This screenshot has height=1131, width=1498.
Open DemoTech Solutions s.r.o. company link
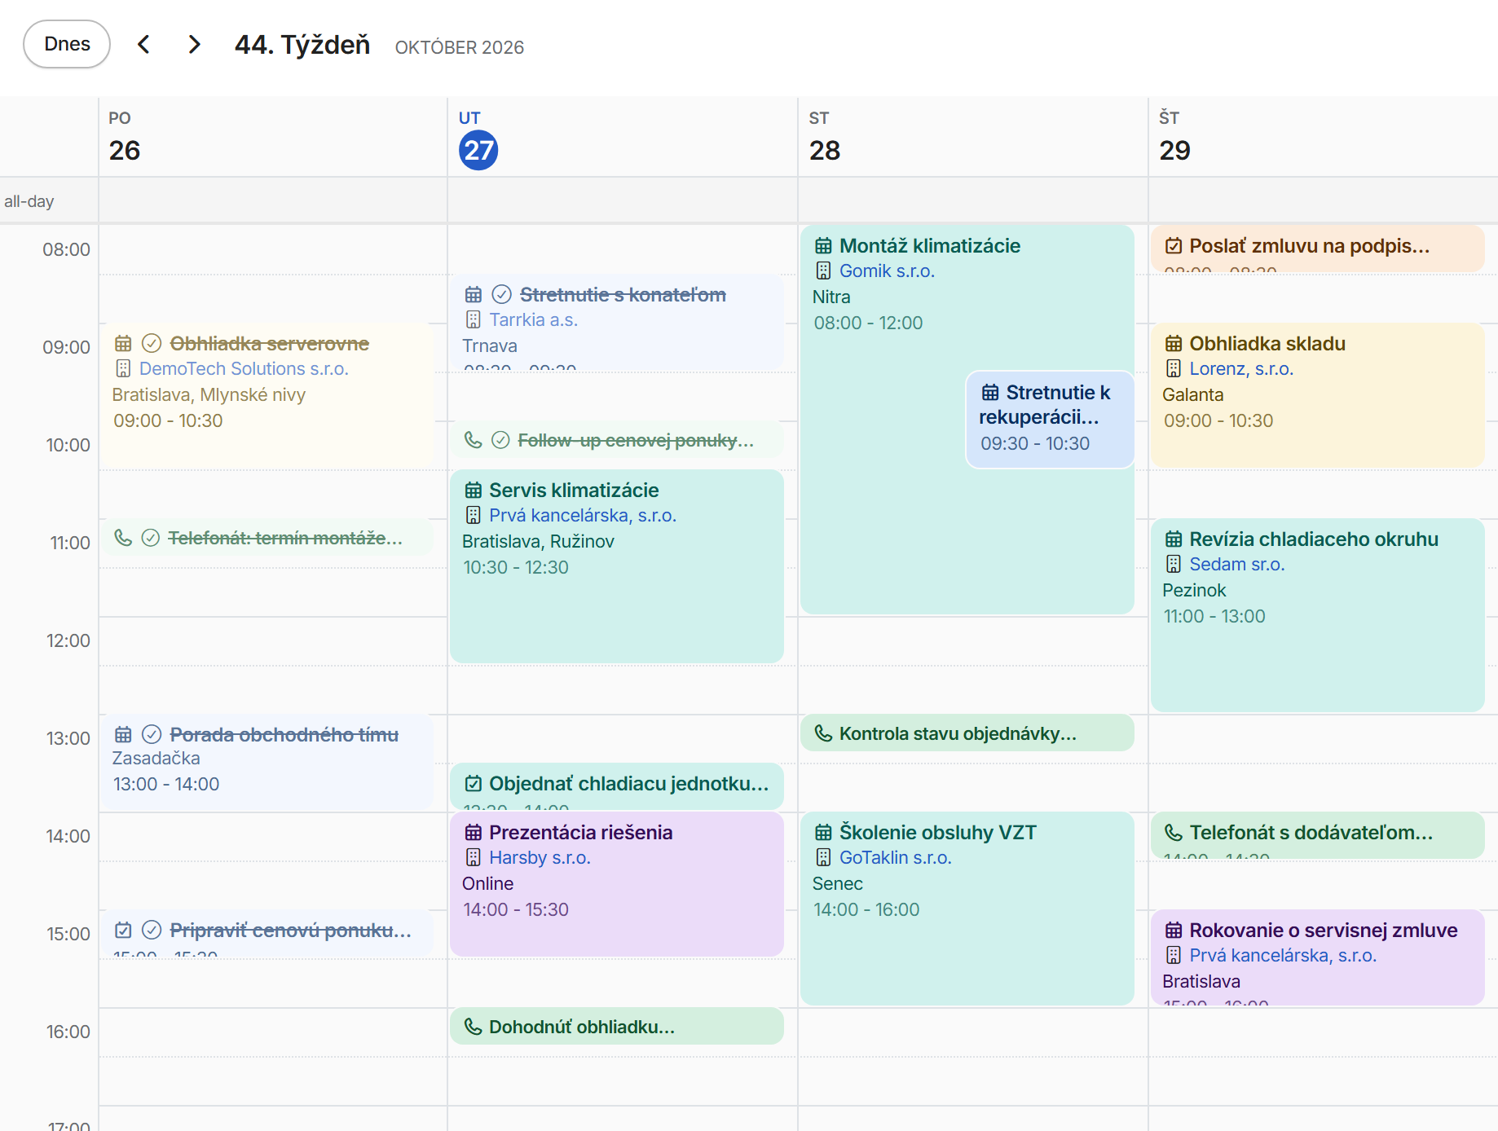(244, 368)
